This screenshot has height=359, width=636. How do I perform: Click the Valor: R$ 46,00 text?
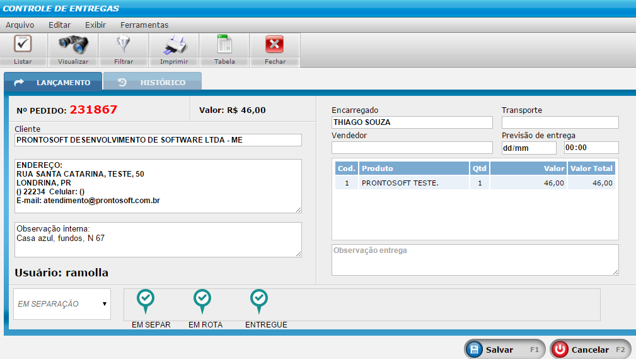click(233, 110)
